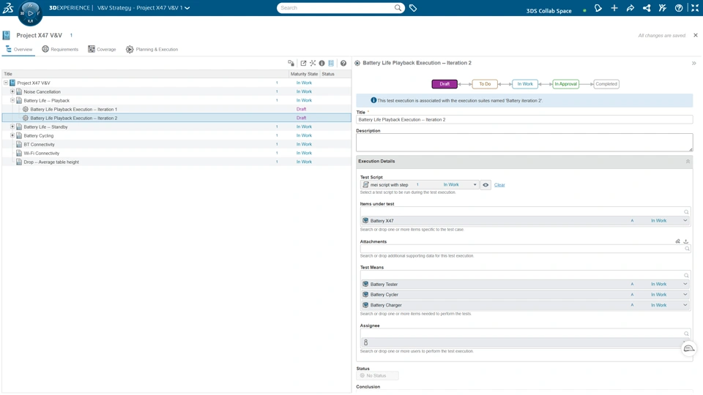Click the No Status button
Screen dimensions: 703x395
click(378, 376)
